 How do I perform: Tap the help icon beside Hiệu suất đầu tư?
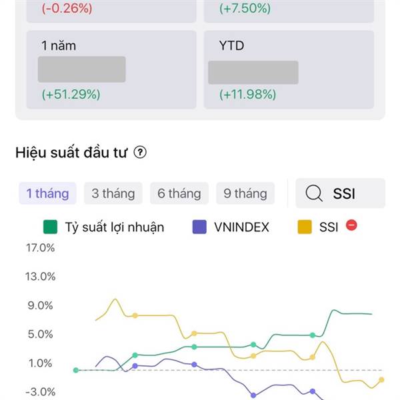click(140, 153)
